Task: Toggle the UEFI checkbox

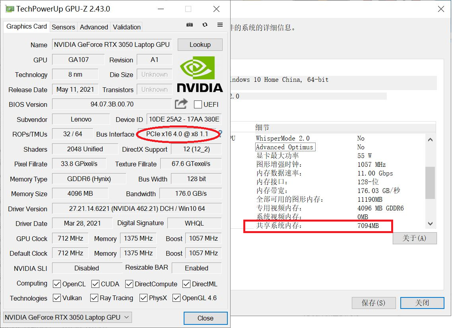Action: (198, 104)
